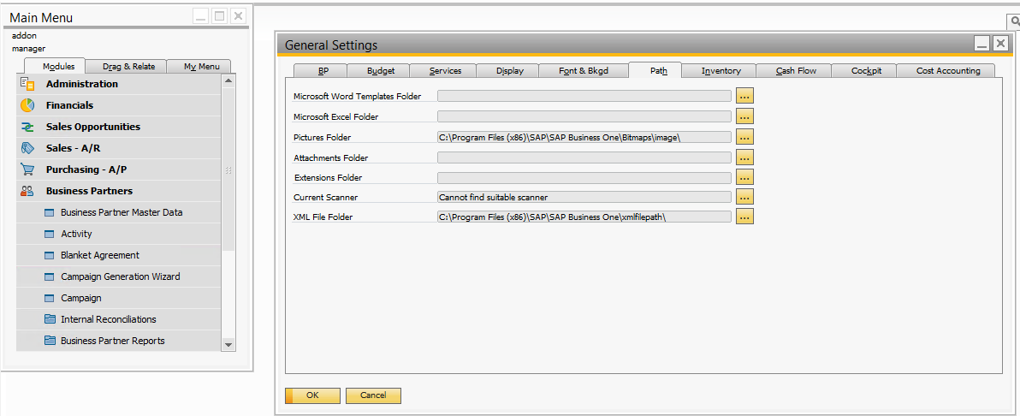Browse for Microsoft Word Templates Folder

(x=744, y=96)
